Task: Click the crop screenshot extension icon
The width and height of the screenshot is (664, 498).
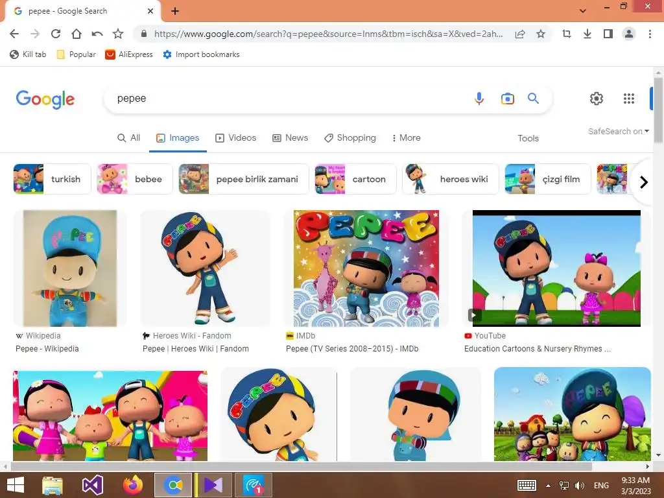Action: 567,34
